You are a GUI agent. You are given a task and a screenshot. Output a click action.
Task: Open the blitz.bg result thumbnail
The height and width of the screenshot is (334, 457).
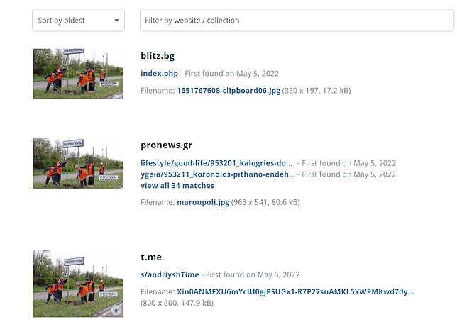point(78,74)
